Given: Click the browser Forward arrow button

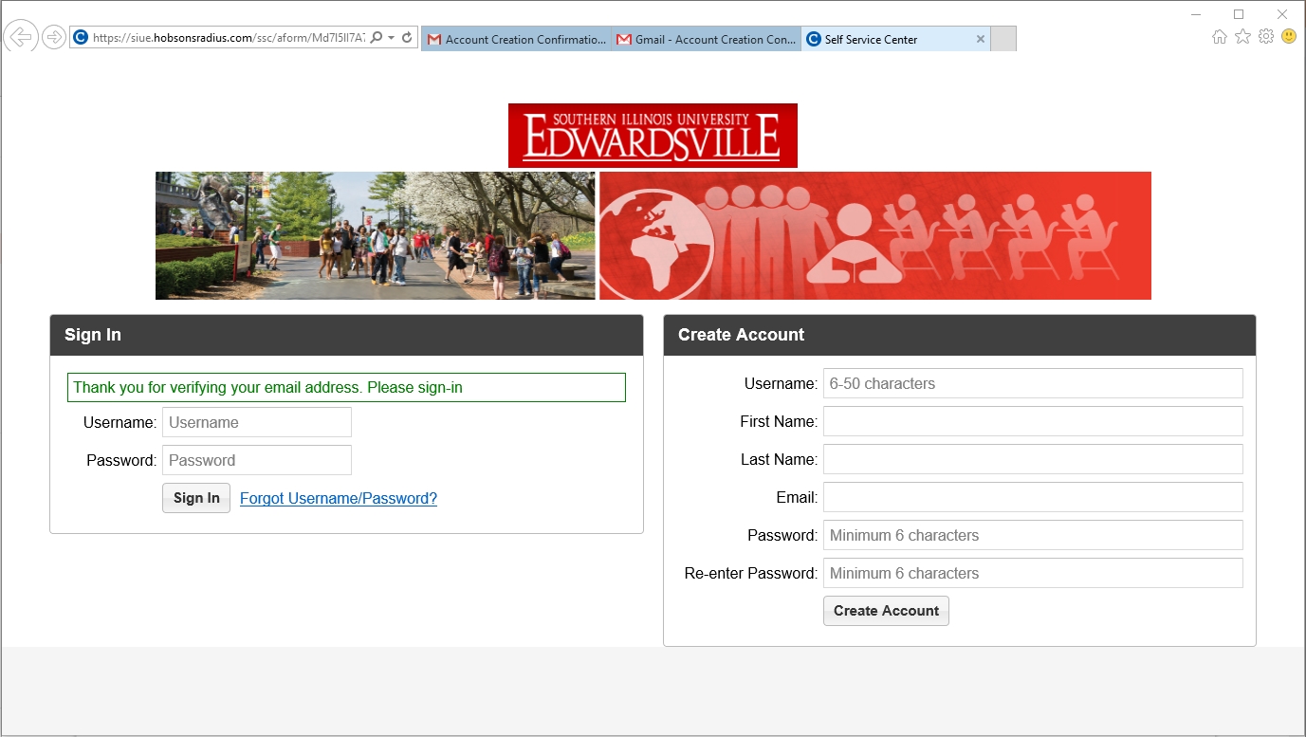Looking at the screenshot, I should click(x=54, y=37).
